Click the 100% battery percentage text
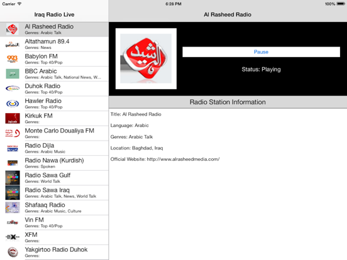 (x=330, y=4)
